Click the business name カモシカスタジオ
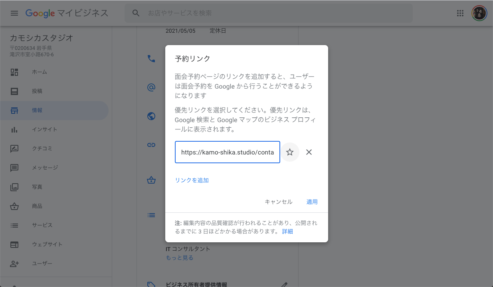493x287 pixels. click(42, 38)
